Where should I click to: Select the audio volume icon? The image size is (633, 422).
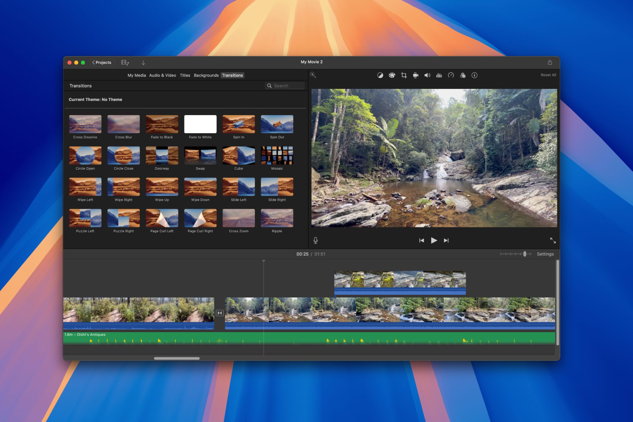[x=428, y=75]
